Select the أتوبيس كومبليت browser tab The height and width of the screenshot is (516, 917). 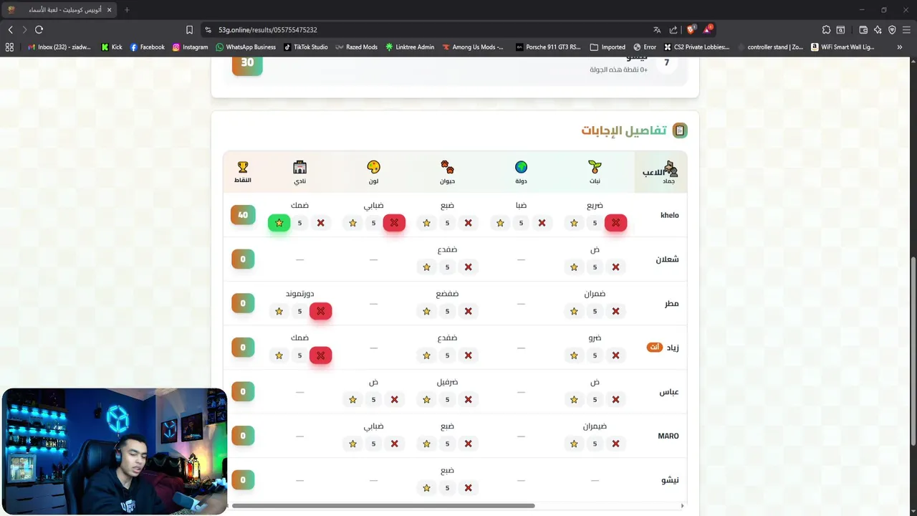pyautogui.click(x=59, y=10)
